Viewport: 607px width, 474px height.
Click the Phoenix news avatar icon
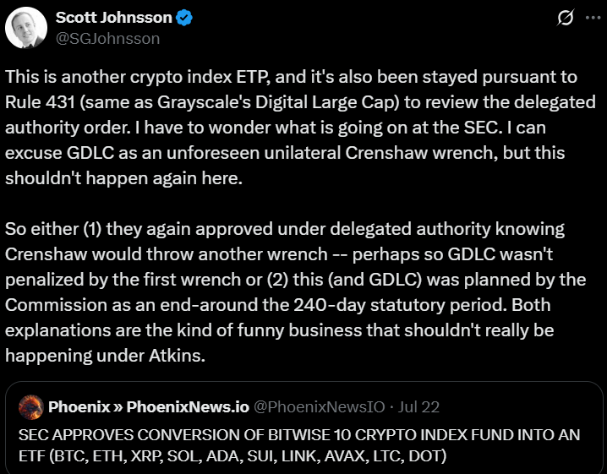[31, 407]
